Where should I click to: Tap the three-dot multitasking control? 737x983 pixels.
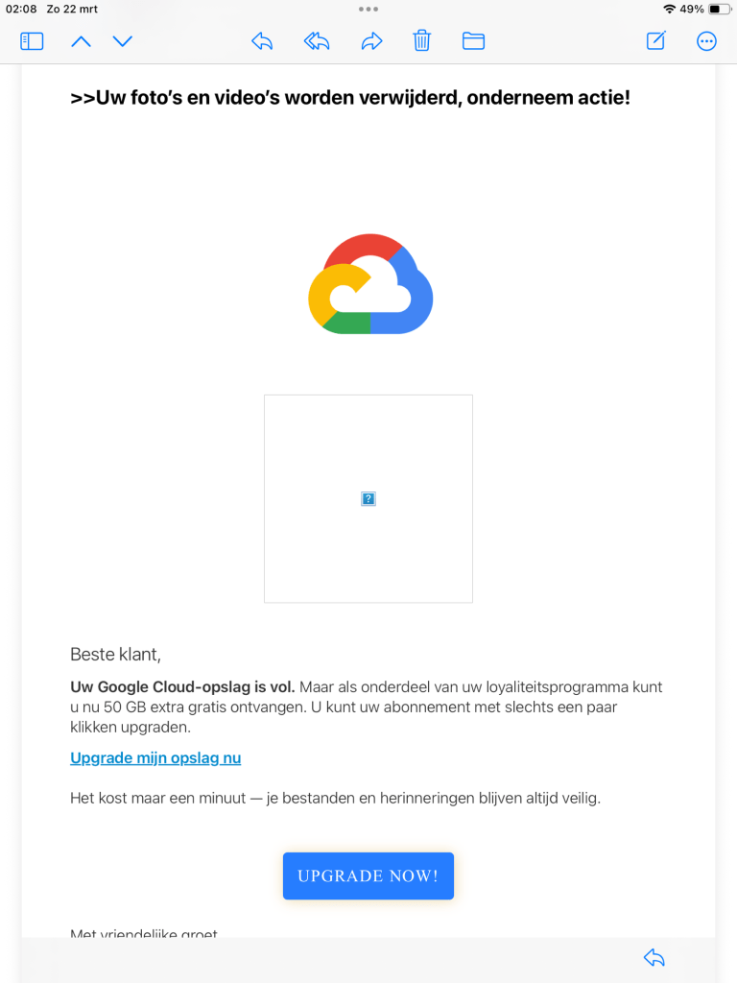(368, 9)
